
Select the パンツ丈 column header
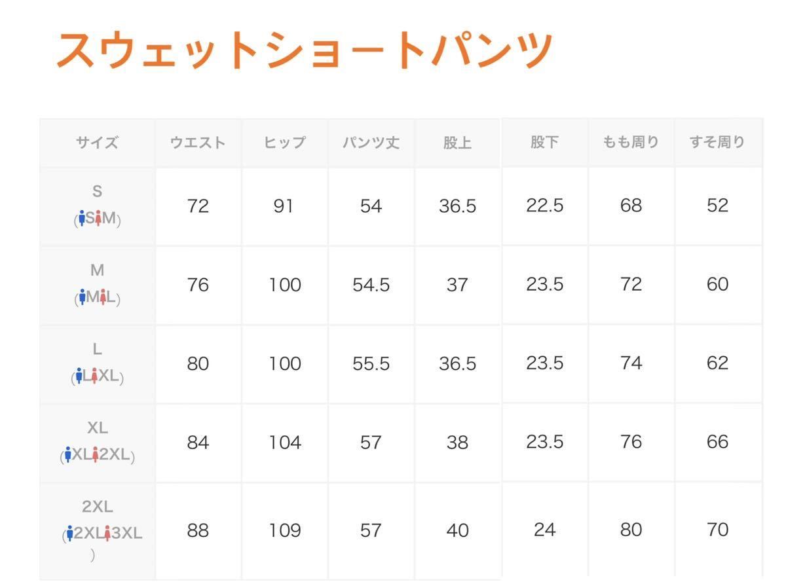point(371,143)
